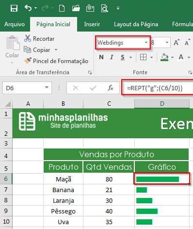Viewport: 193px width, 229px height.
Task: Expand font color dropdown arrow
Action: [189, 57]
